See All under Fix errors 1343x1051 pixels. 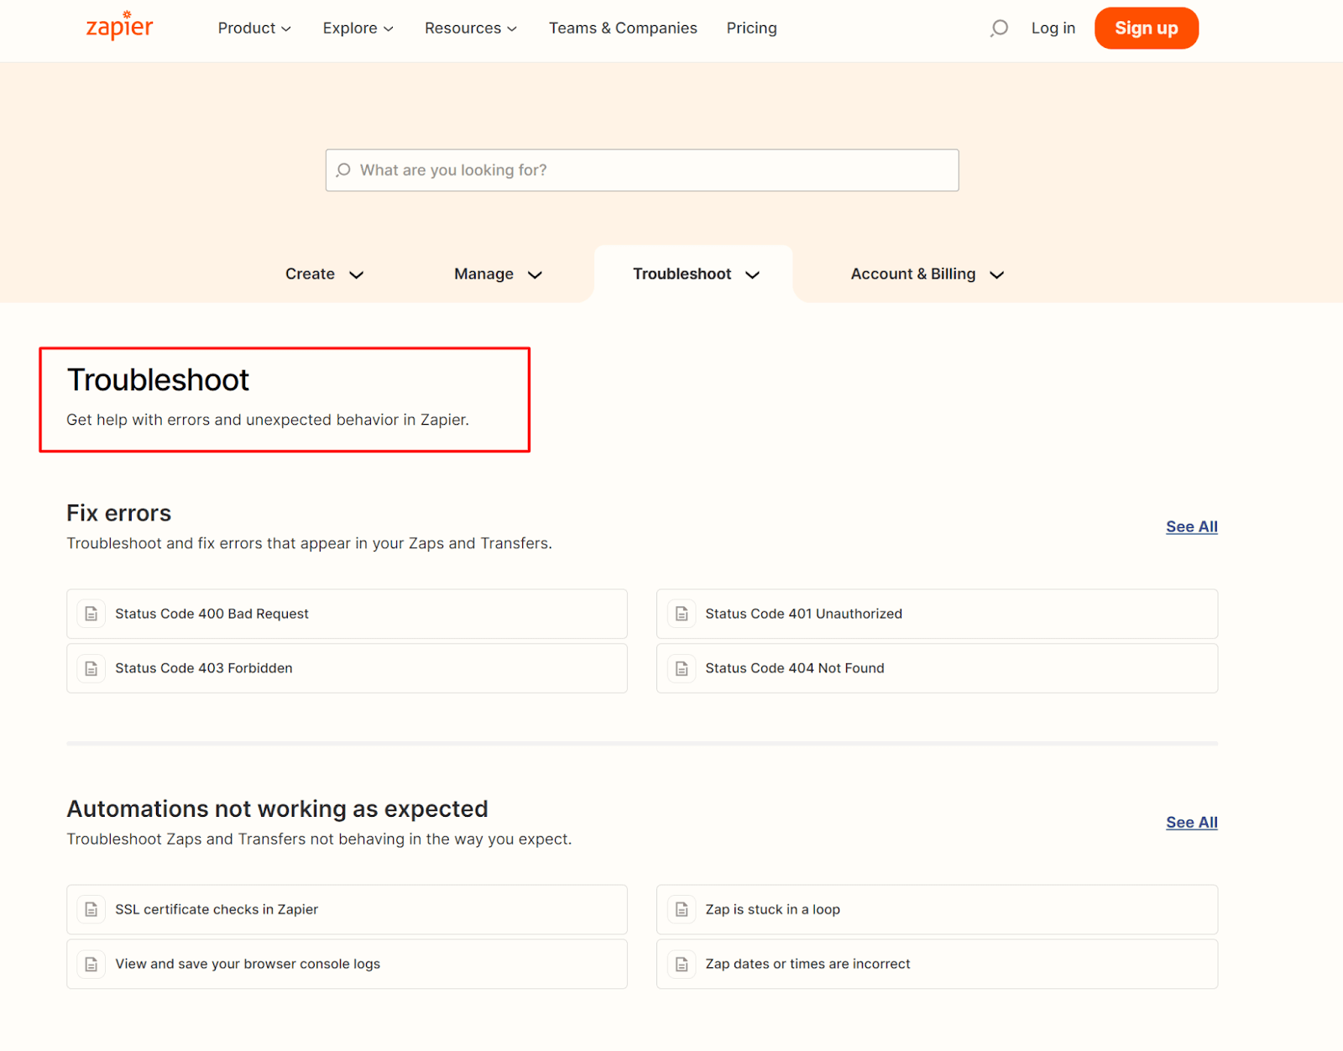[1191, 527]
